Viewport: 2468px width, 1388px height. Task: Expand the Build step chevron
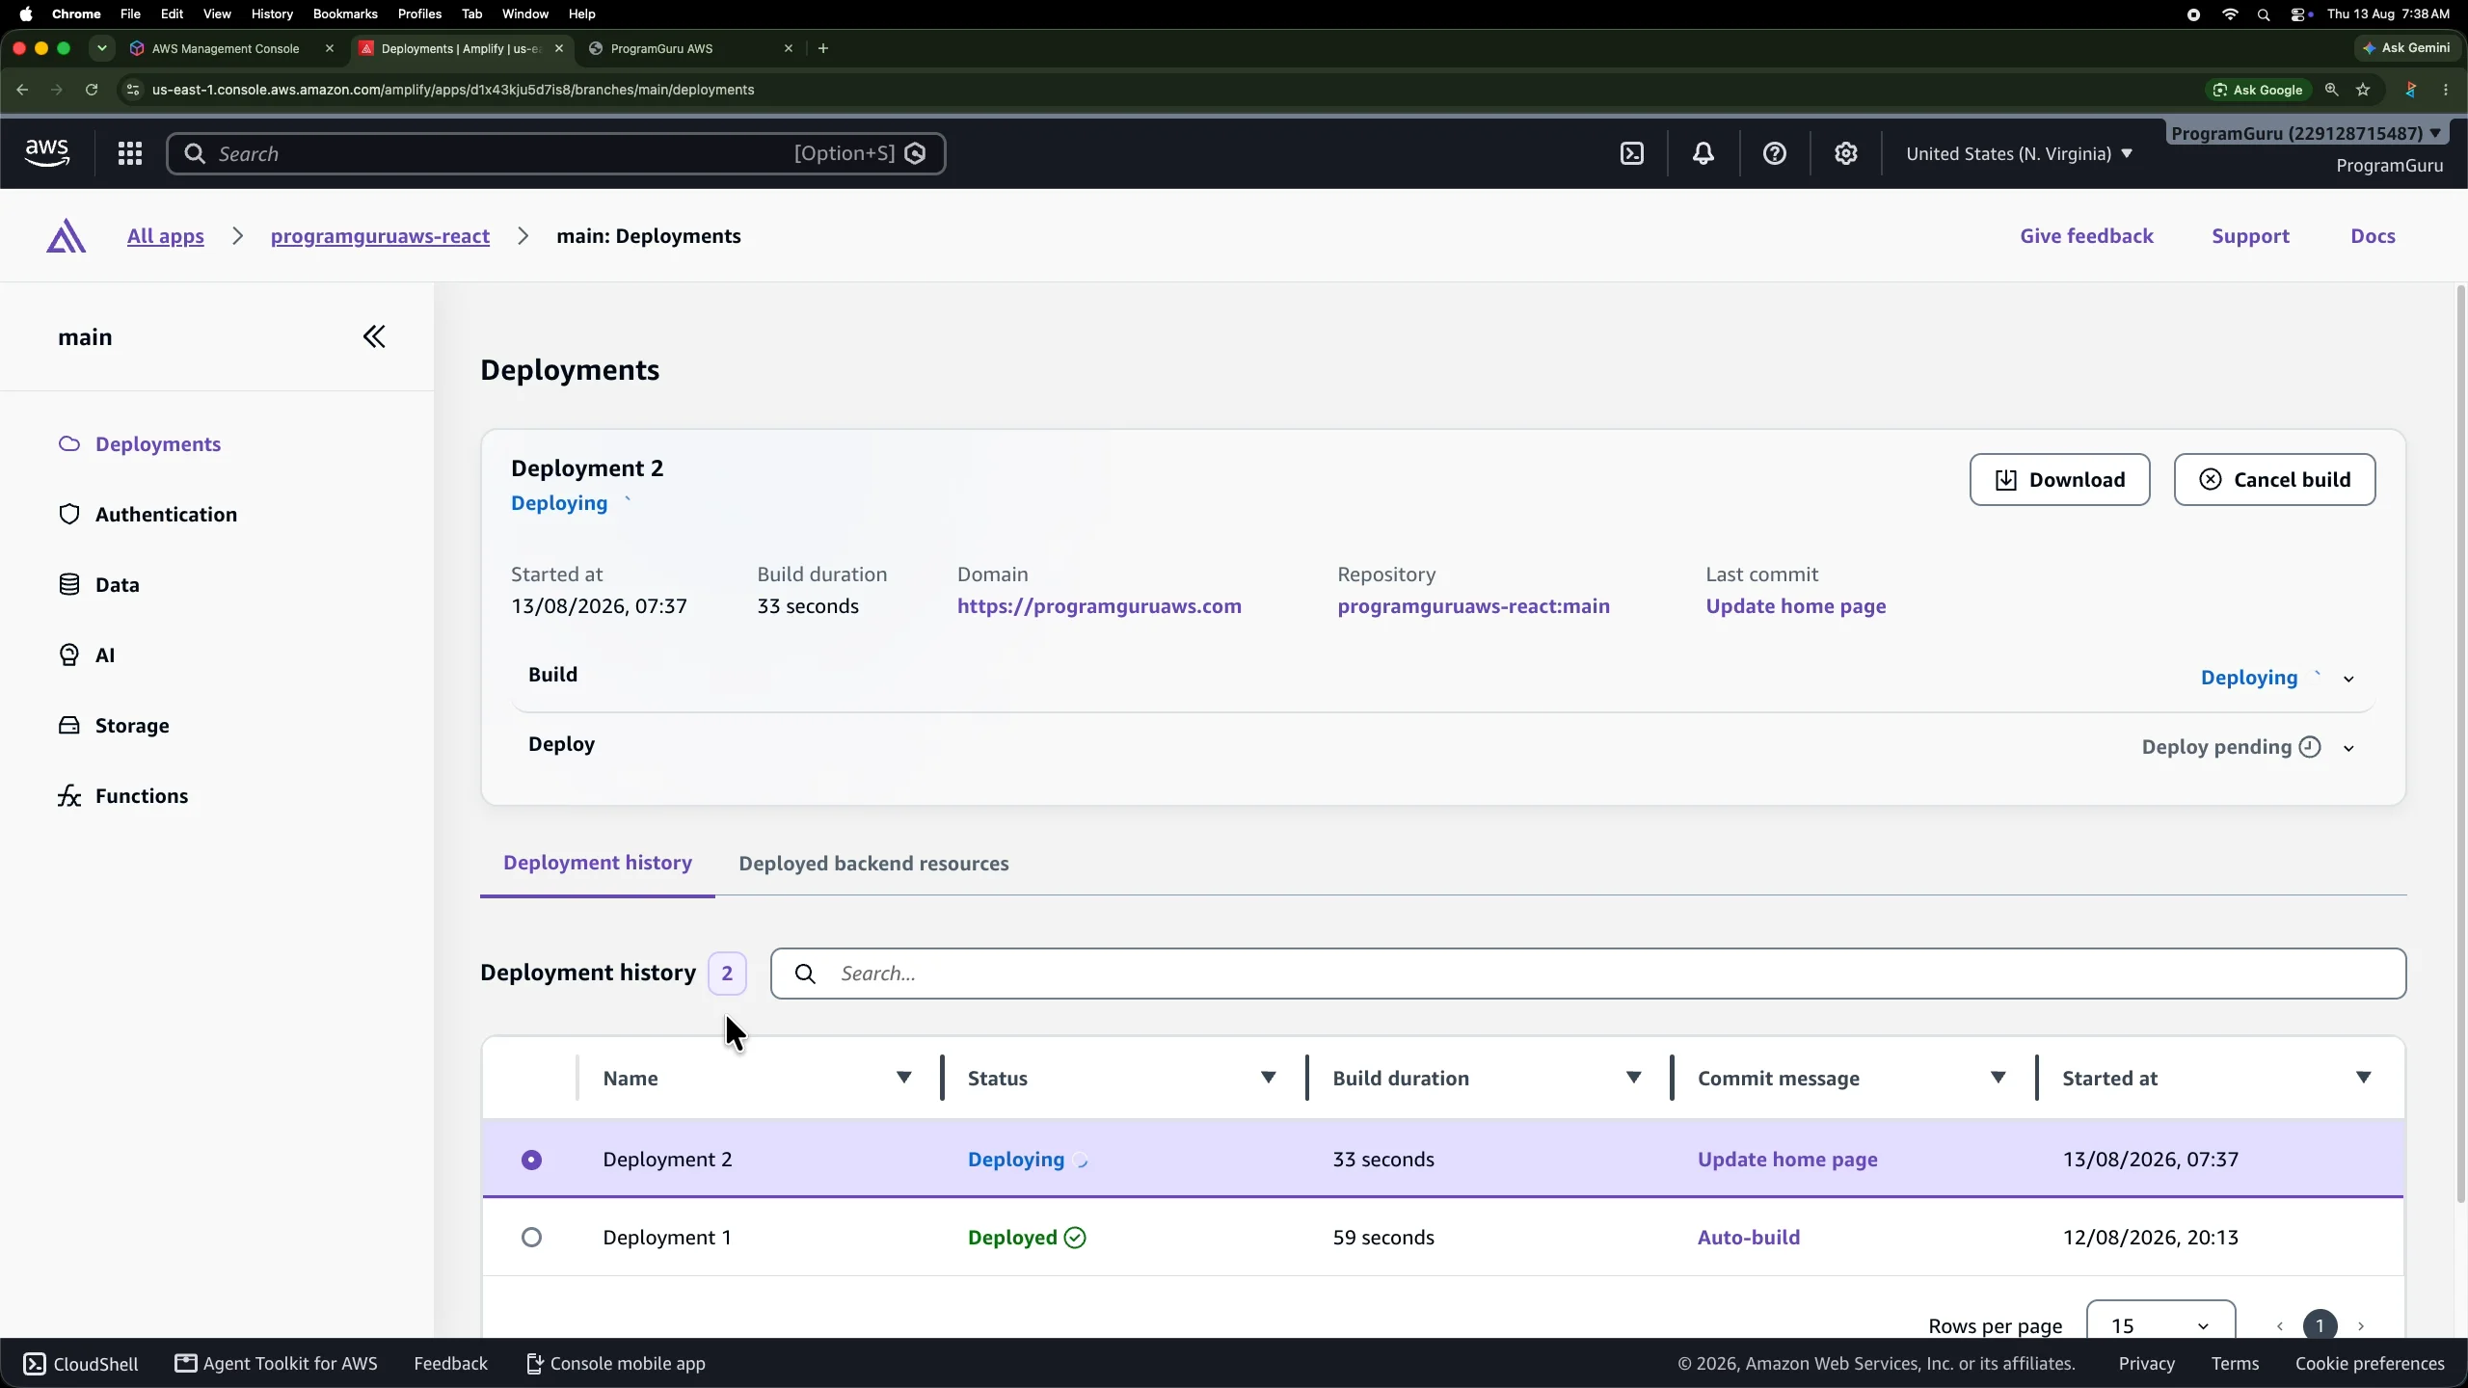pyautogui.click(x=2349, y=679)
